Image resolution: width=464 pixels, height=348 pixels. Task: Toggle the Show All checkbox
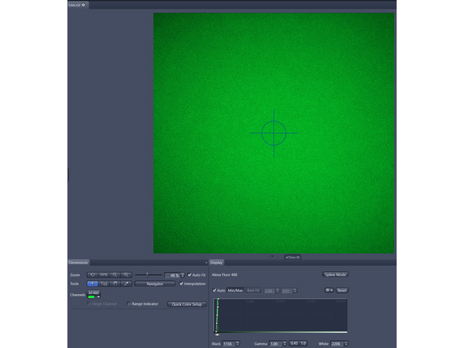tap(287, 257)
